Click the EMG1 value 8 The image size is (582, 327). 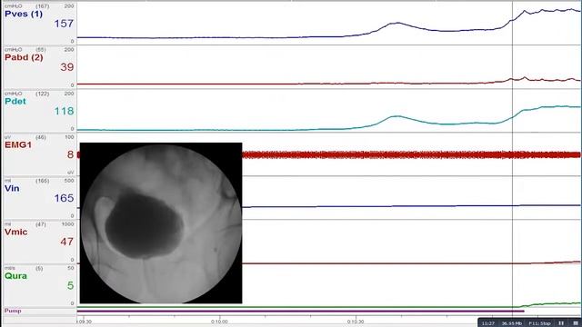[x=71, y=154]
